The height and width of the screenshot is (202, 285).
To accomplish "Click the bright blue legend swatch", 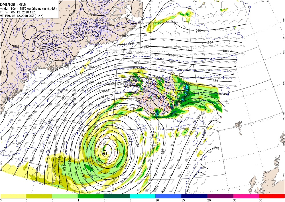I will (168, 196).
